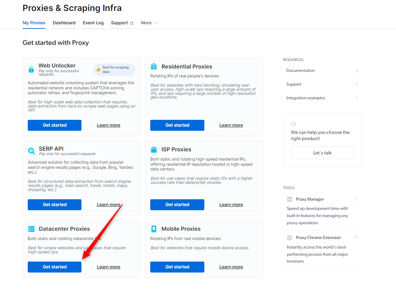Switch to the Dashboard tab
Image resolution: width=396 pixels, height=304 pixels.
(x=64, y=23)
